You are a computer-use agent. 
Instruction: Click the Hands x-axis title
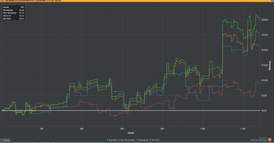131,133
